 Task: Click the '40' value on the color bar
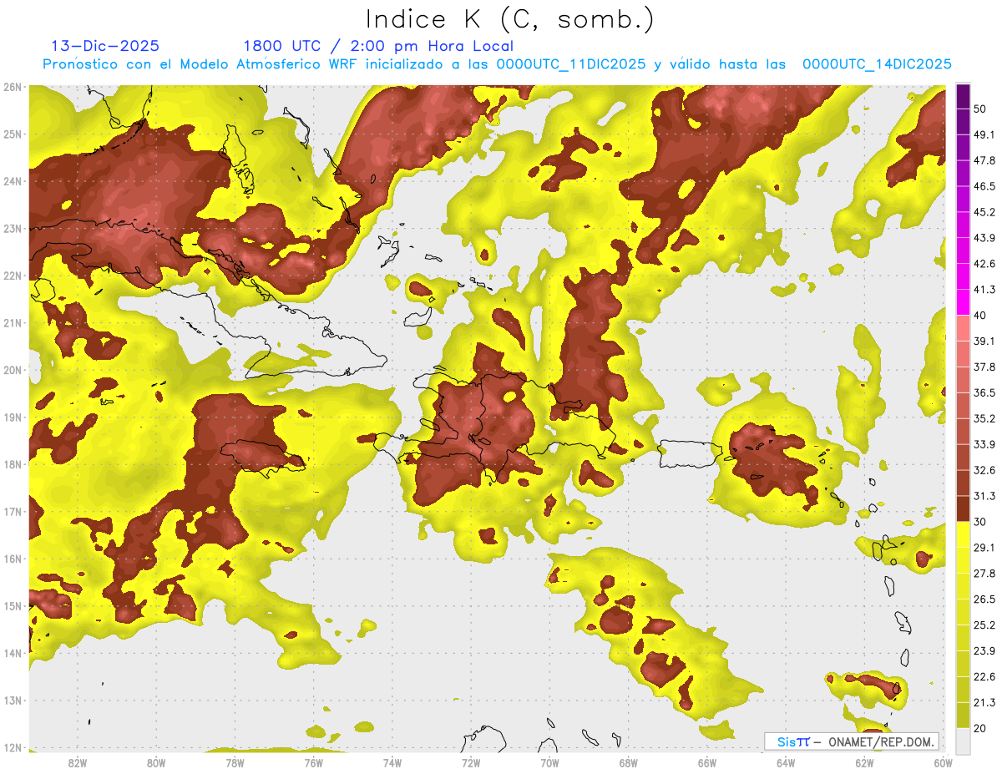(979, 315)
